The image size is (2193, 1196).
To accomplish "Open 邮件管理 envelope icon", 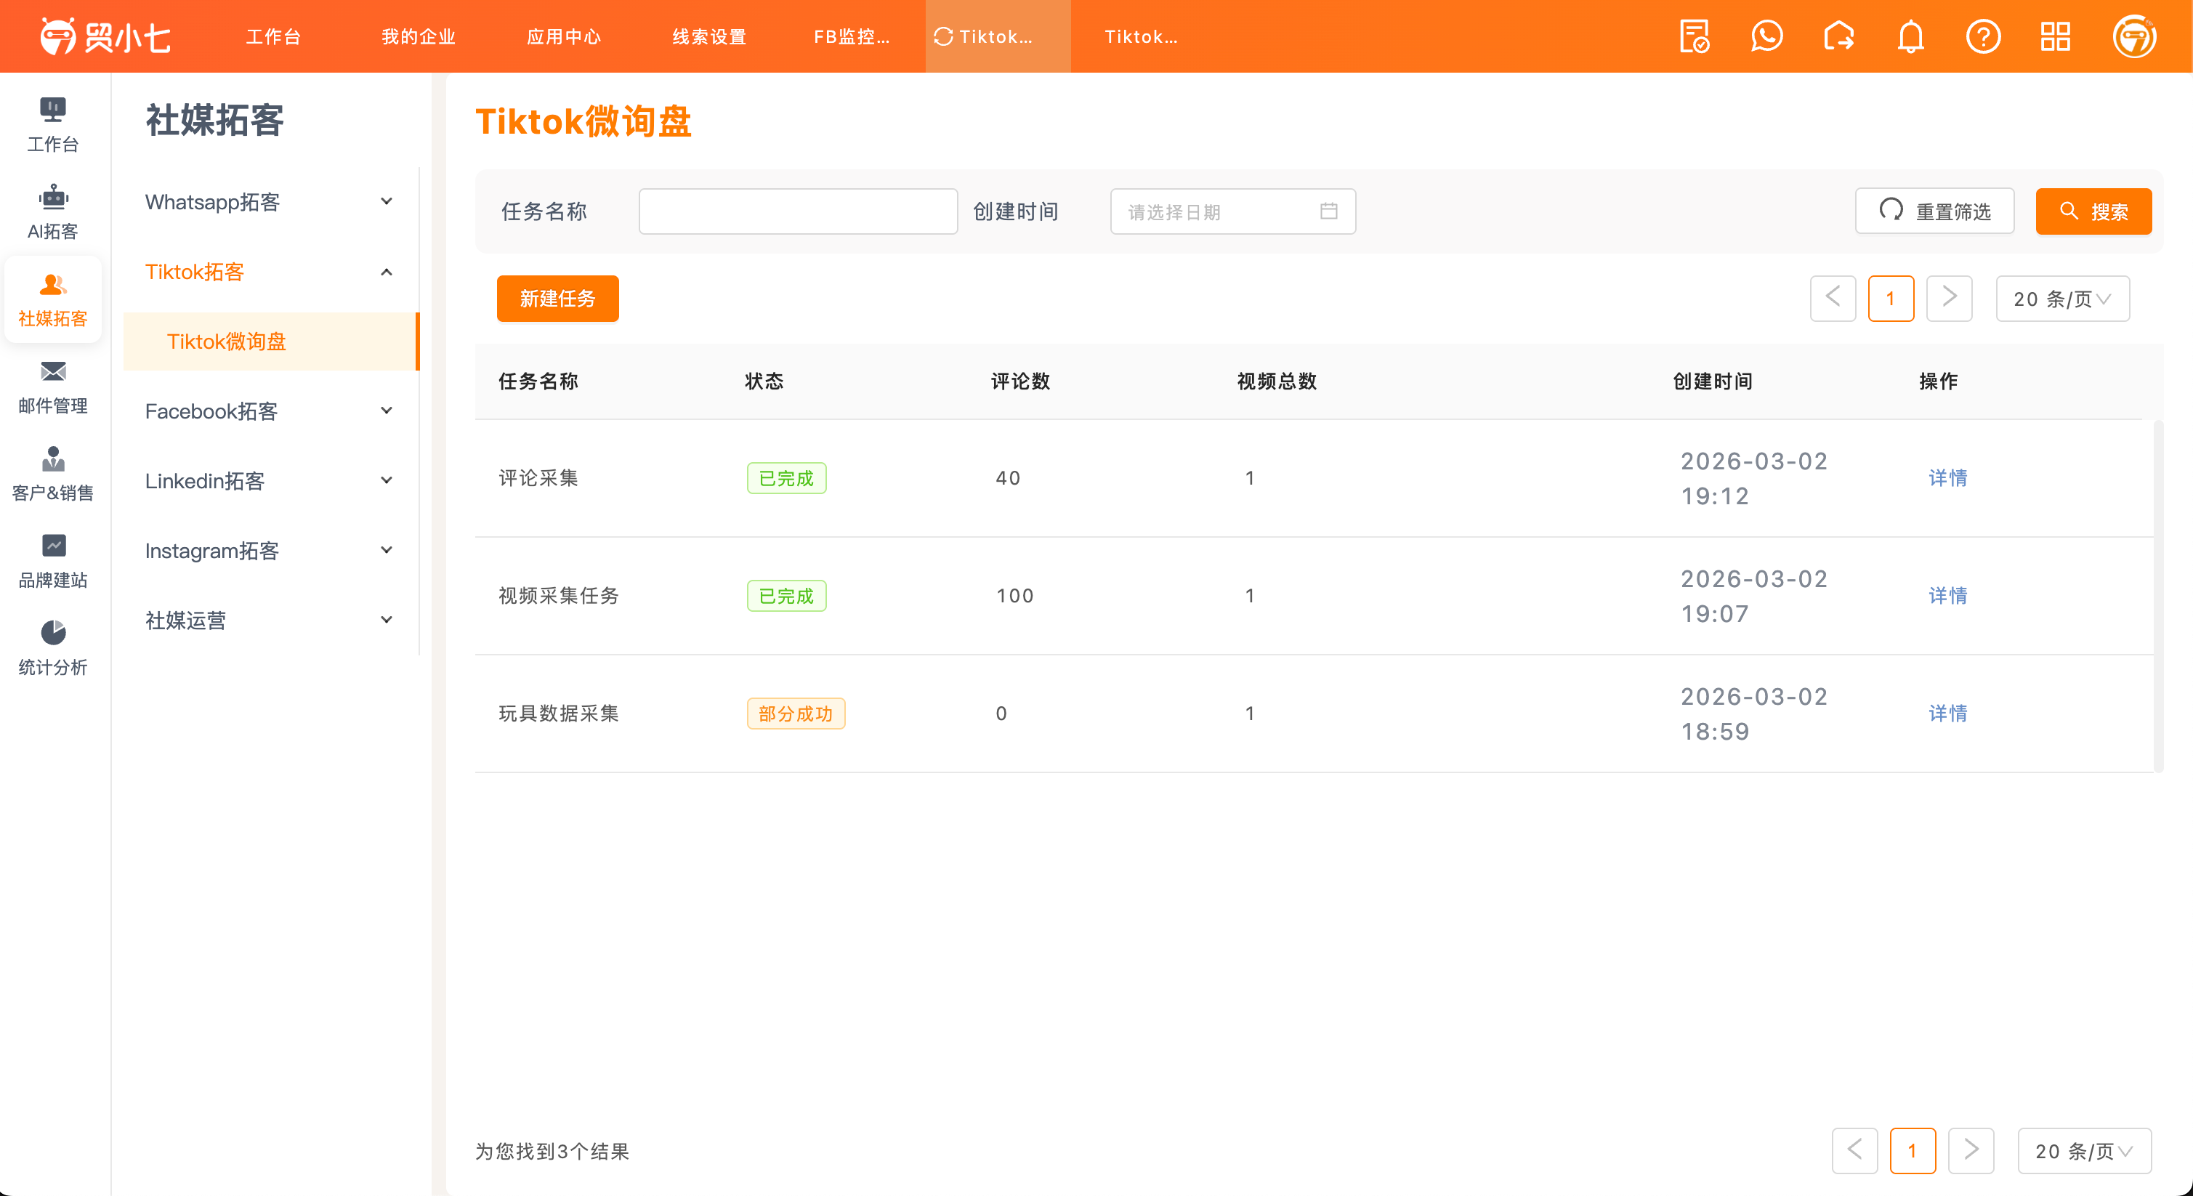I will click(53, 387).
